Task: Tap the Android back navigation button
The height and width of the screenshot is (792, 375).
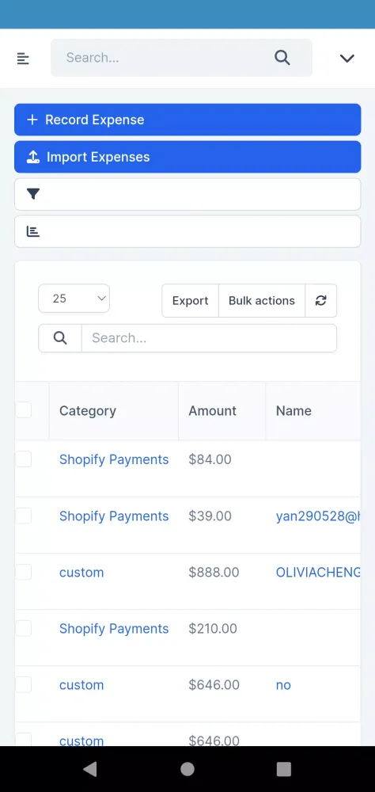Action: pos(90,769)
